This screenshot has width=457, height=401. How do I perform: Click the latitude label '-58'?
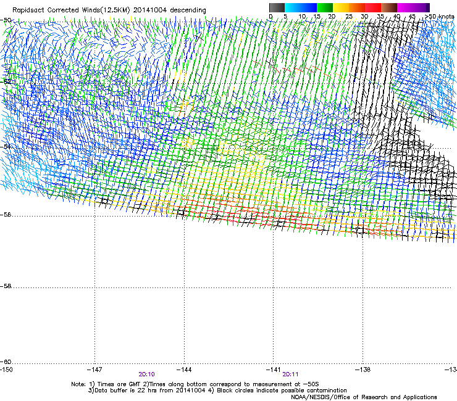click(x=6, y=286)
